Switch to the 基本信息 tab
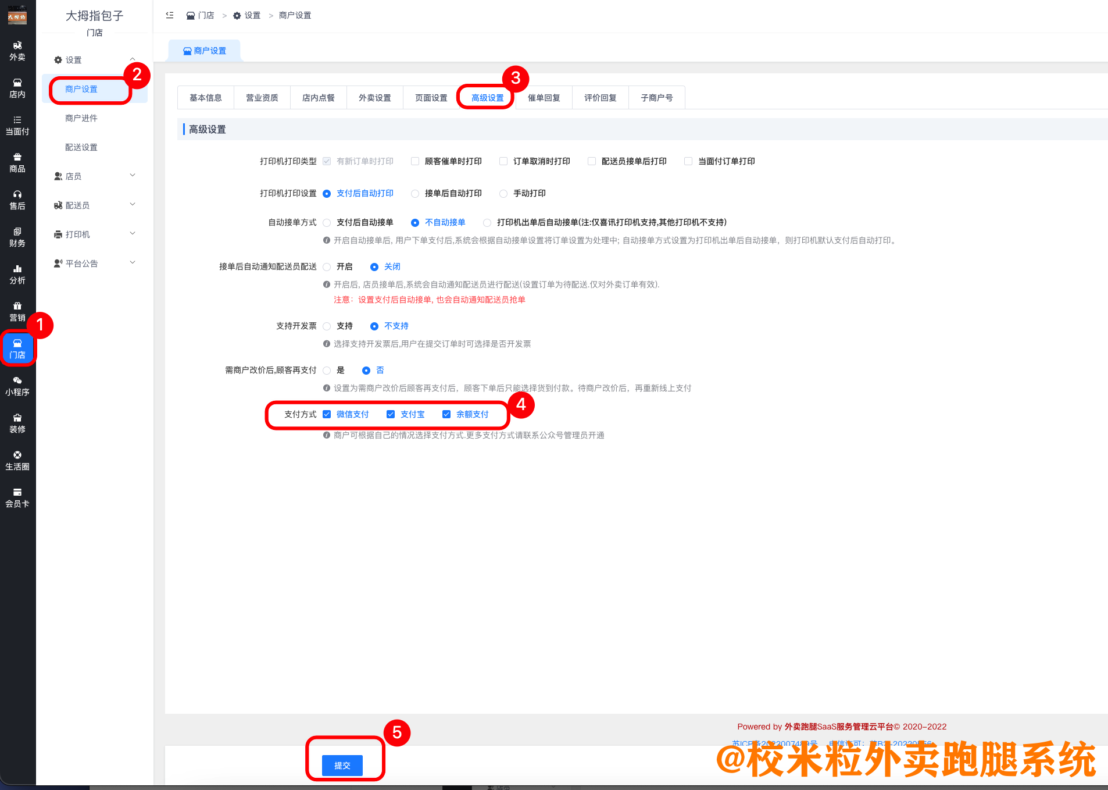 pyautogui.click(x=206, y=98)
